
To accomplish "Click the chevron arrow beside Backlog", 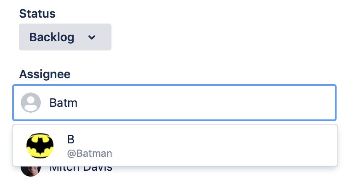I will point(92,37).
